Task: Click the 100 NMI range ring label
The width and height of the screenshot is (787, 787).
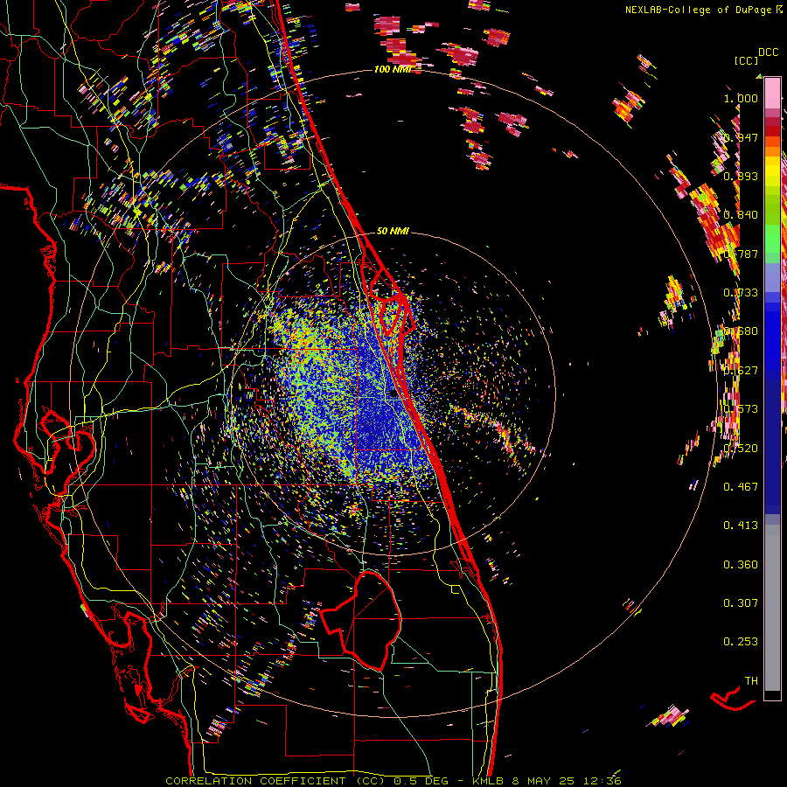Action: [x=393, y=69]
